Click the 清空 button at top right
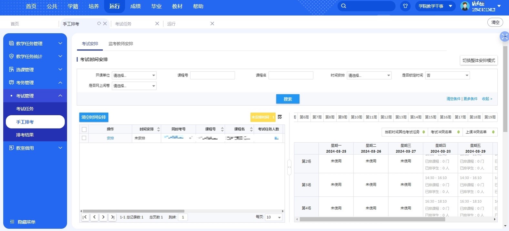This screenshot has height=231, width=509. [495, 22]
